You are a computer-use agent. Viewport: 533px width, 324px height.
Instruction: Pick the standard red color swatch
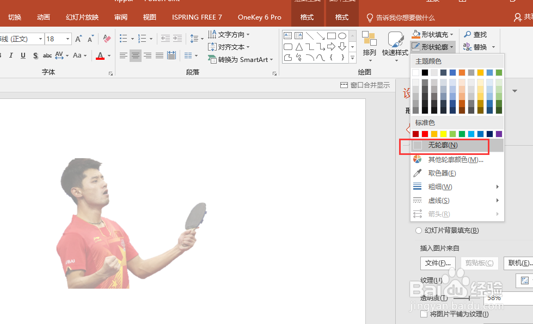[425, 134]
